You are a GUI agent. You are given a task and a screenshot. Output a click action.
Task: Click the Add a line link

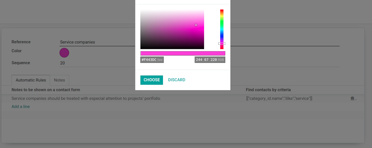[21, 107]
